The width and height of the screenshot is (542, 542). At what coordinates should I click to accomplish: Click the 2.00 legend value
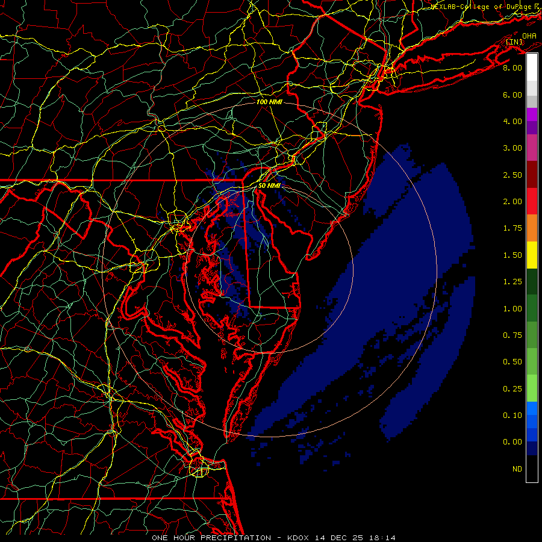pyautogui.click(x=512, y=202)
